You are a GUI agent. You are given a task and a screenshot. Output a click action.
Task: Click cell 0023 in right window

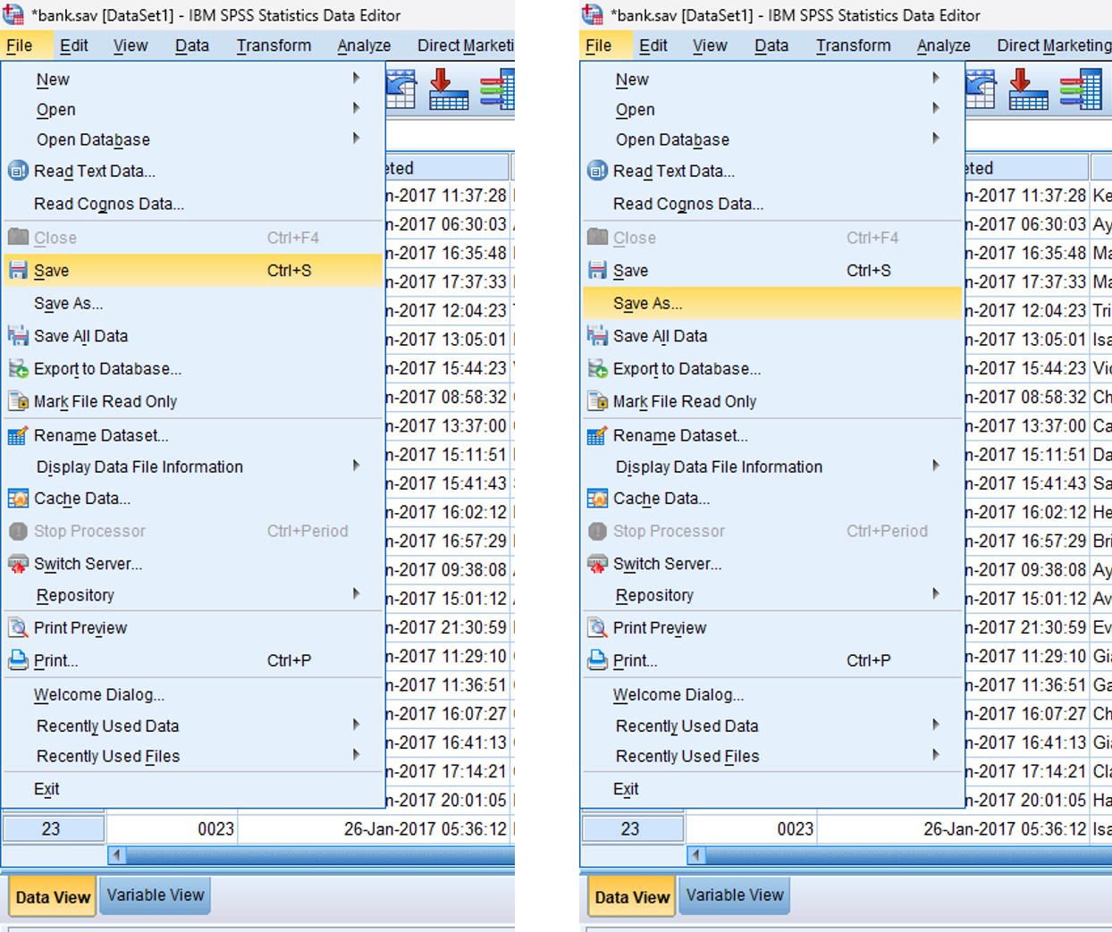pyautogui.click(x=752, y=829)
